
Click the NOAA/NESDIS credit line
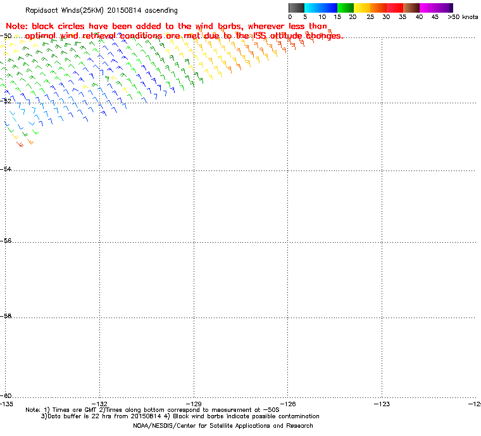[223, 426]
